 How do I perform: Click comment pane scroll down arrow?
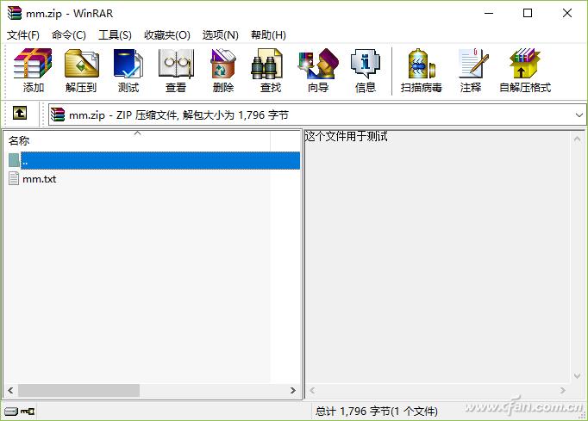click(x=578, y=375)
